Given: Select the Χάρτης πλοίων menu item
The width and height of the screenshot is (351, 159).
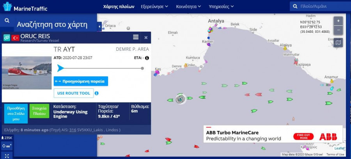Looking at the screenshot, I should 119,7.
